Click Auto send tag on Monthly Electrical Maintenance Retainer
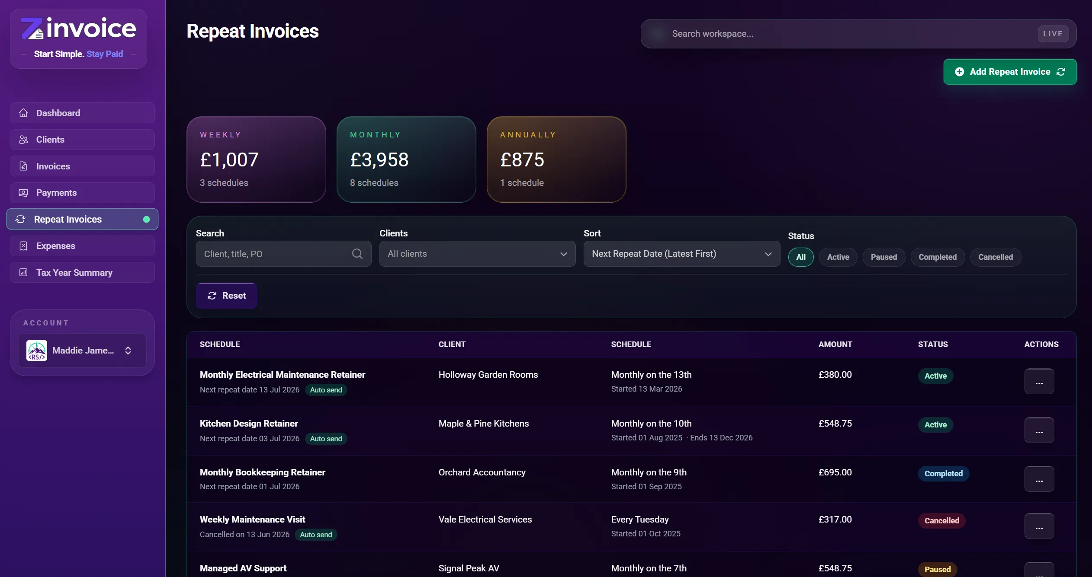Viewport: 1092px width, 577px height. (x=326, y=390)
